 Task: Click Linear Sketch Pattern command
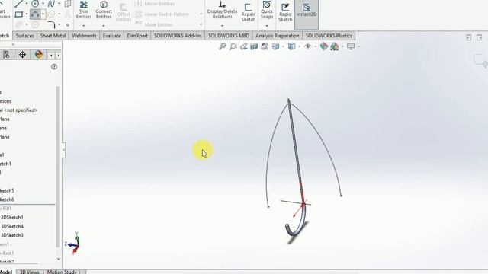point(162,14)
